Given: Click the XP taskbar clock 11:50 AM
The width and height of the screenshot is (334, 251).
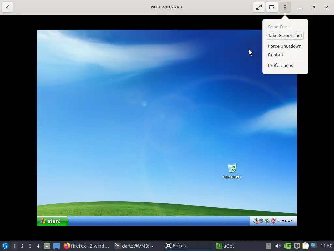Looking at the screenshot, I should [285, 221].
